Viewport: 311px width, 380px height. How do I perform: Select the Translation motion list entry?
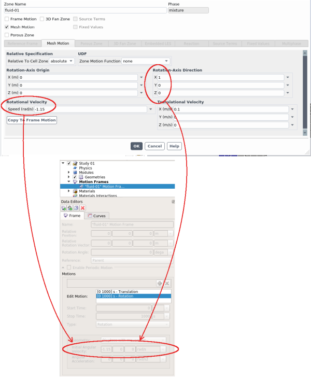tap(134, 291)
